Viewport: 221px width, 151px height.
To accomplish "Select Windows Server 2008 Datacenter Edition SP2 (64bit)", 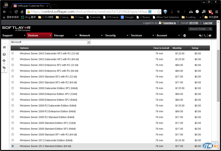I will click(13, 88).
